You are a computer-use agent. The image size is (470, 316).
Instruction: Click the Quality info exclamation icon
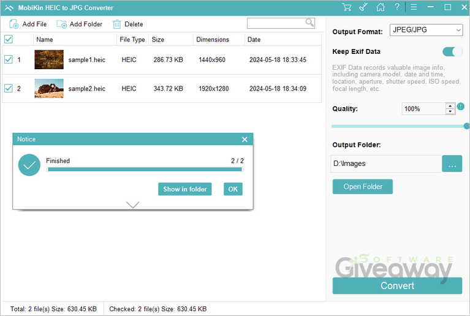(x=461, y=106)
